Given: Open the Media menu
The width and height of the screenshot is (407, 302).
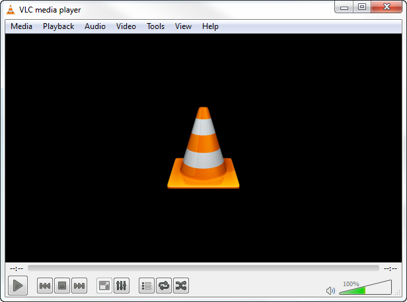Looking at the screenshot, I should (22, 26).
